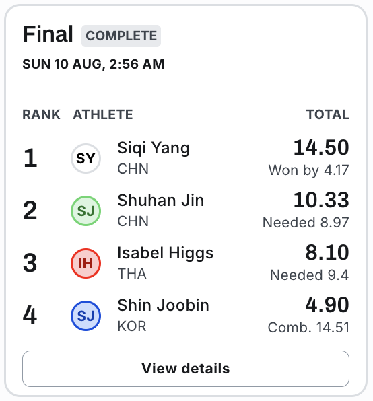Click the blue SJ avatar for Shin Joobin
Viewport: 373px width, 401px height.
click(86, 316)
